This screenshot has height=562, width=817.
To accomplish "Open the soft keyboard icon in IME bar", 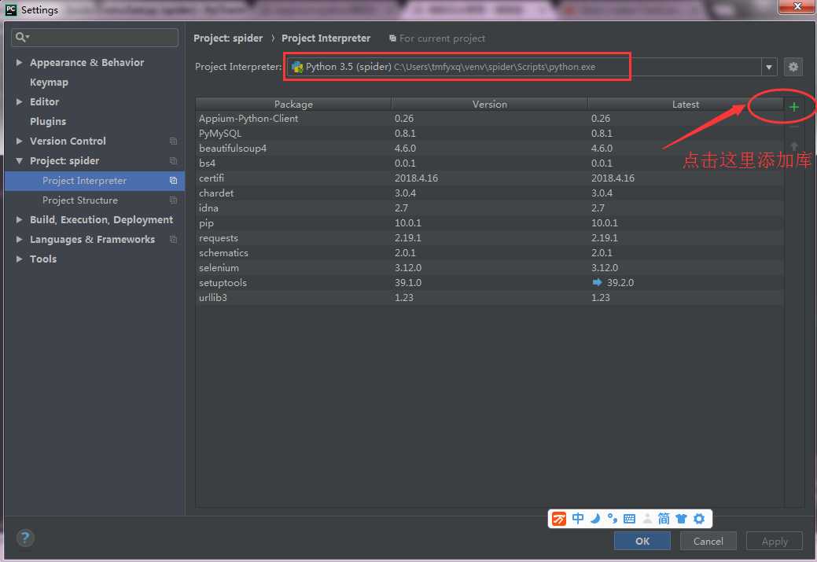I will (629, 519).
